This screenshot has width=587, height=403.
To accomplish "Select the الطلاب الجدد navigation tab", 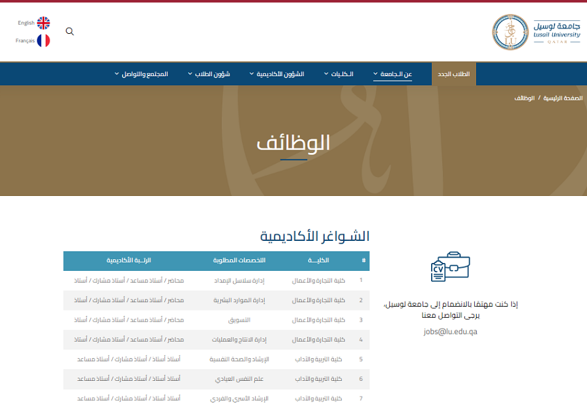I will pos(454,74).
